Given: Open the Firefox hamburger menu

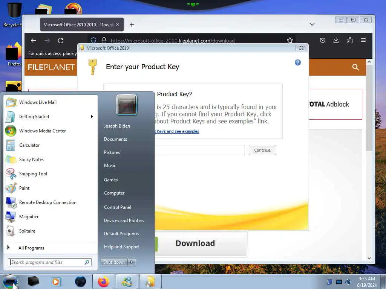Looking at the screenshot, I should [x=363, y=40].
